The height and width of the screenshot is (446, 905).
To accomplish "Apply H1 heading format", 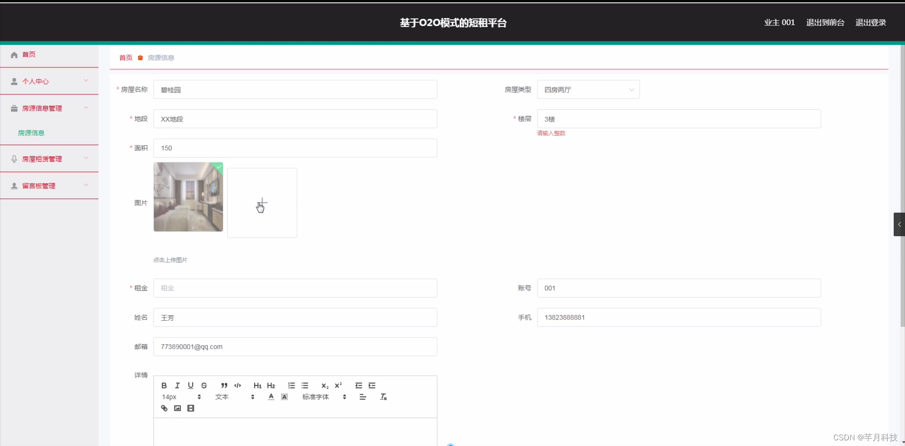I will click(257, 386).
